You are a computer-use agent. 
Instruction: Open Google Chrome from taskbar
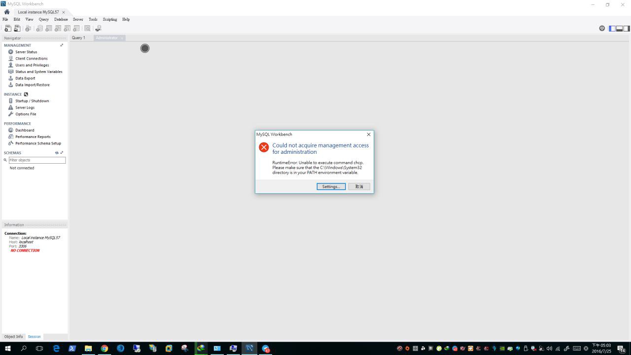[105, 349]
